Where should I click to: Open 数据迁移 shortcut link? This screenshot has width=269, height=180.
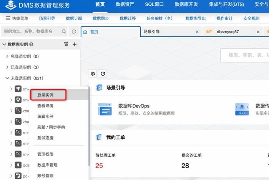pos(128,18)
